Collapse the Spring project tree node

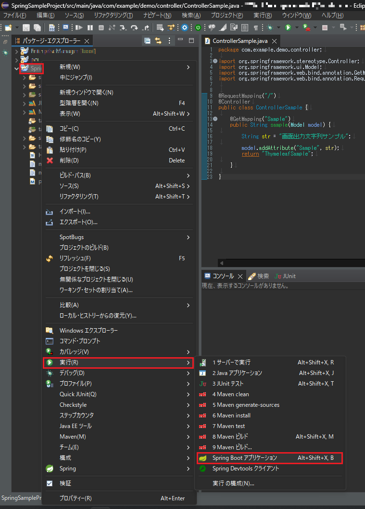click(x=16, y=68)
